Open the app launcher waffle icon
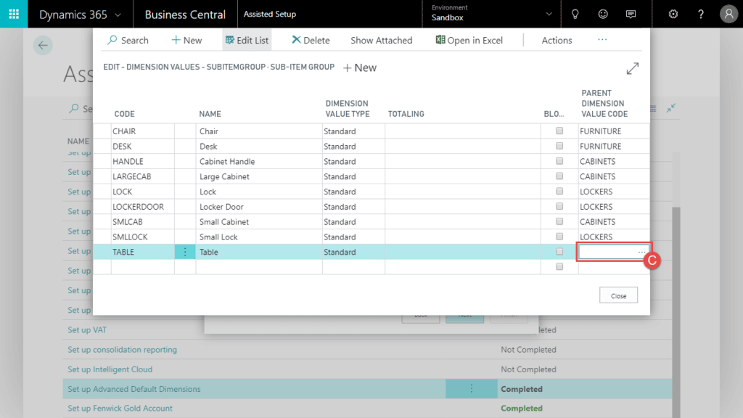Image resolution: width=743 pixels, height=418 pixels. click(14, 15)
